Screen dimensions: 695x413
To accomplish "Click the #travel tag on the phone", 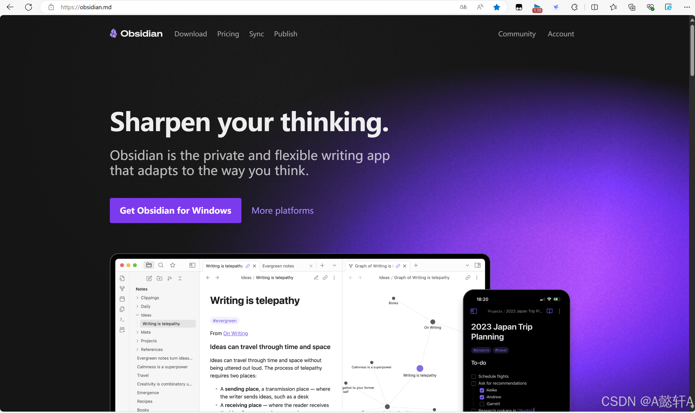I will [501, 350].
